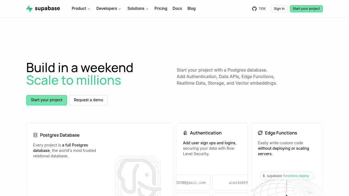This screenshot has height=196, width=349.
Task: Open the GitHub repository icon
Action: coord(254,9)
